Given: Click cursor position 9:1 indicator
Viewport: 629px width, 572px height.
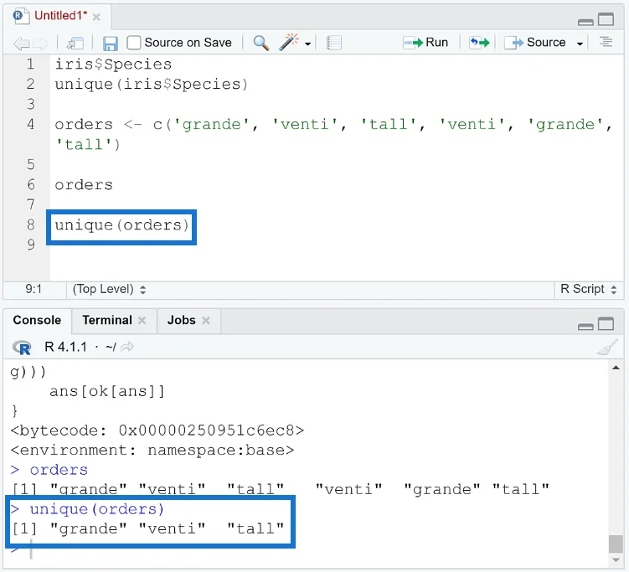Looking at the screenshot, I should [x=34, y=289].
